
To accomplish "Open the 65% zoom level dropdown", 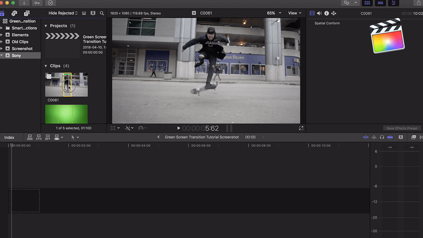I will pyautogui.click(x=274, y=13).
